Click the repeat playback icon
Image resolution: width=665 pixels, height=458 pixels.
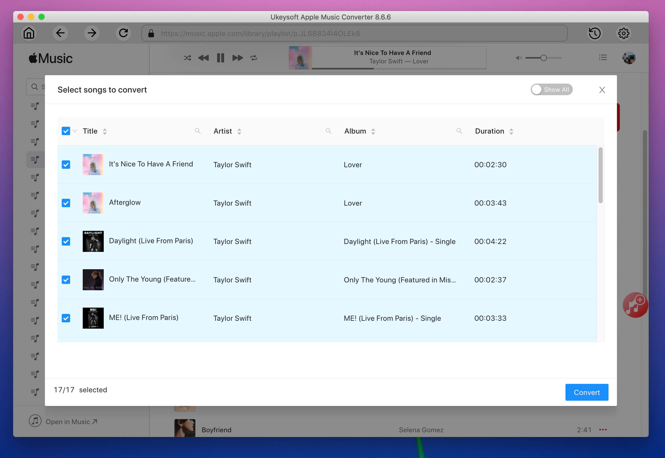254,57
